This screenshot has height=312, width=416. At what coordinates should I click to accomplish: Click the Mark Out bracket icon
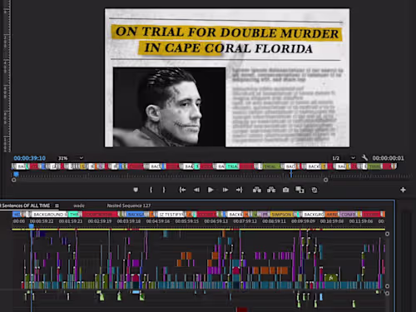pyautogui.click(x=164, y=190)
